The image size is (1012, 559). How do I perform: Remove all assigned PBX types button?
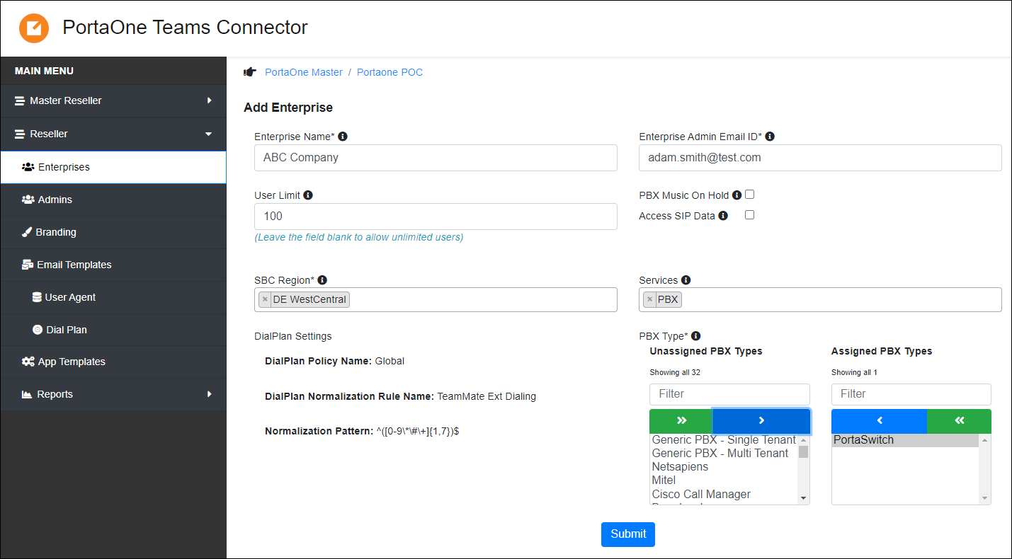(x=960, y=421)
